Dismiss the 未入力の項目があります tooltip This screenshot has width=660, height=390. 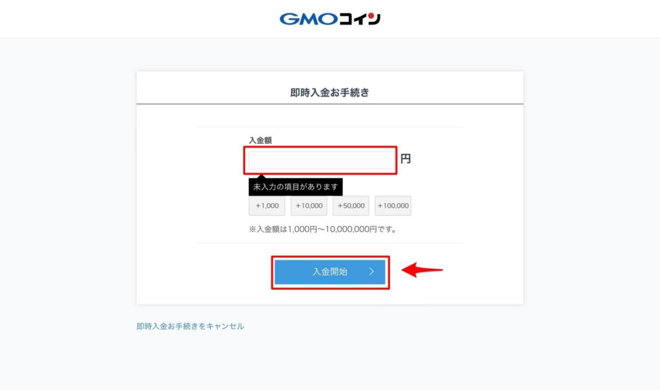pos(295,187)
